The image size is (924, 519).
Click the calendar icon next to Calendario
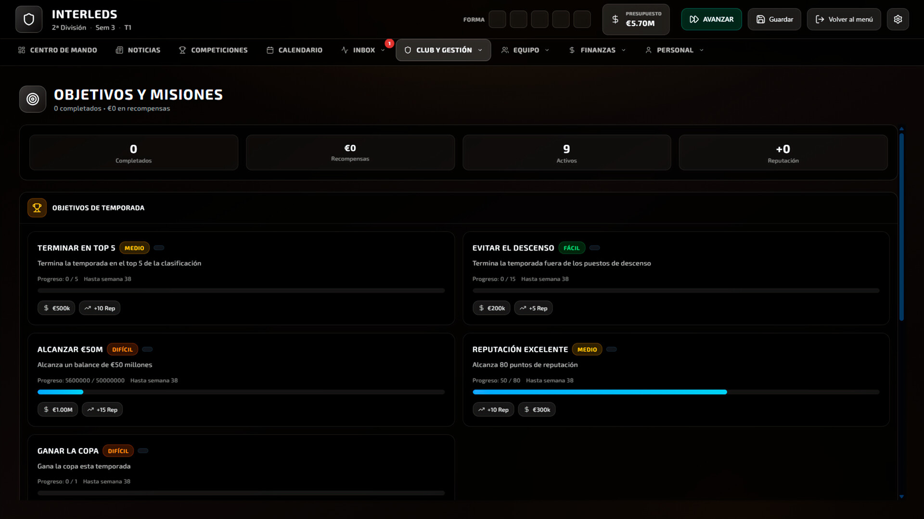269,49
